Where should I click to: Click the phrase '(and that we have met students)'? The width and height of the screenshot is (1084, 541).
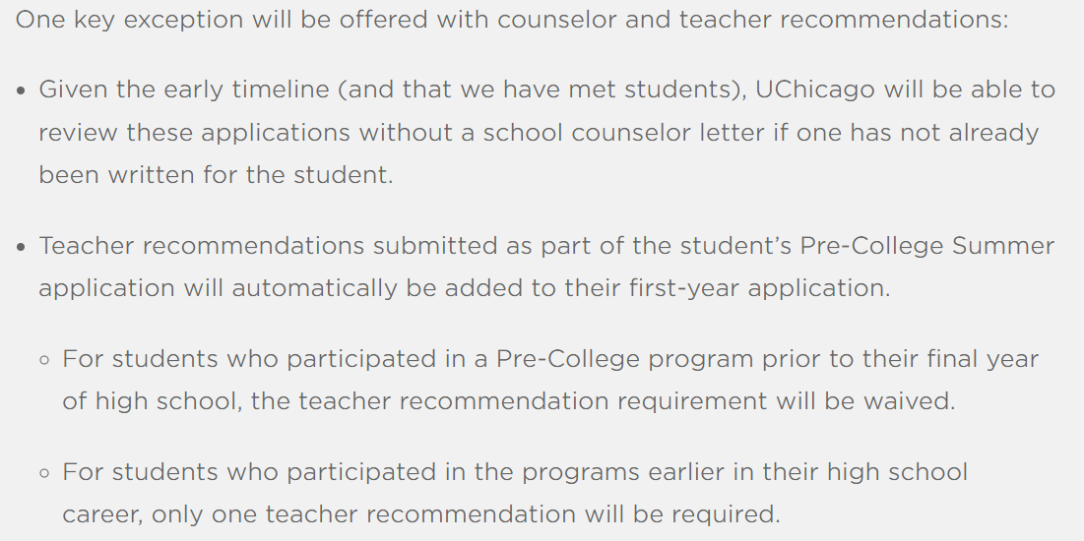(542, 90)
